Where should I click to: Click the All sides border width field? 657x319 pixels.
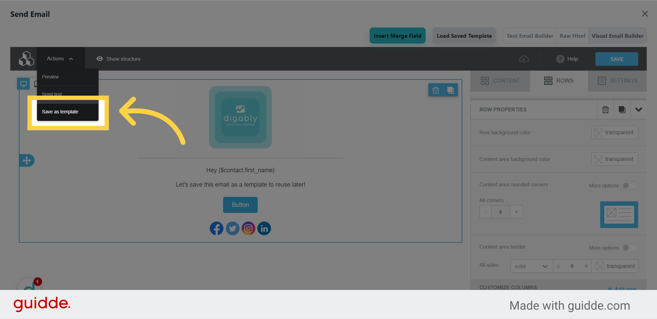(572, 266)
